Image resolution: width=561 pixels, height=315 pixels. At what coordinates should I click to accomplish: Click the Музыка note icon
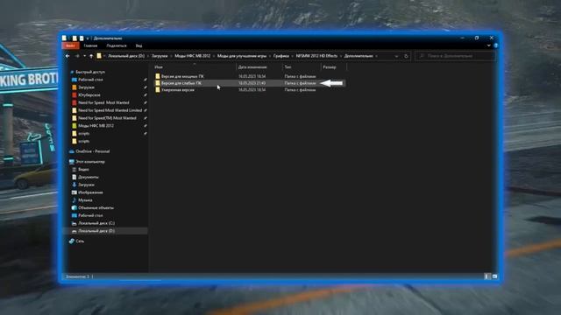(75, 200)
